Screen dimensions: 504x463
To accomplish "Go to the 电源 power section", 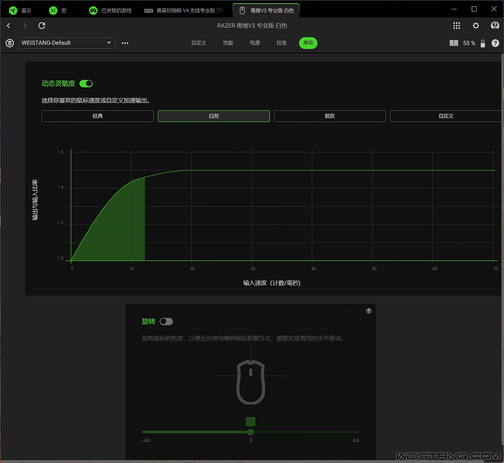I will (255, 43).
